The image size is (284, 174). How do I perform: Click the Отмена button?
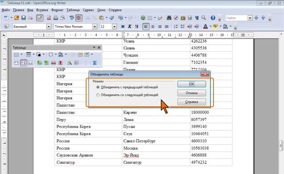[191, 93]
